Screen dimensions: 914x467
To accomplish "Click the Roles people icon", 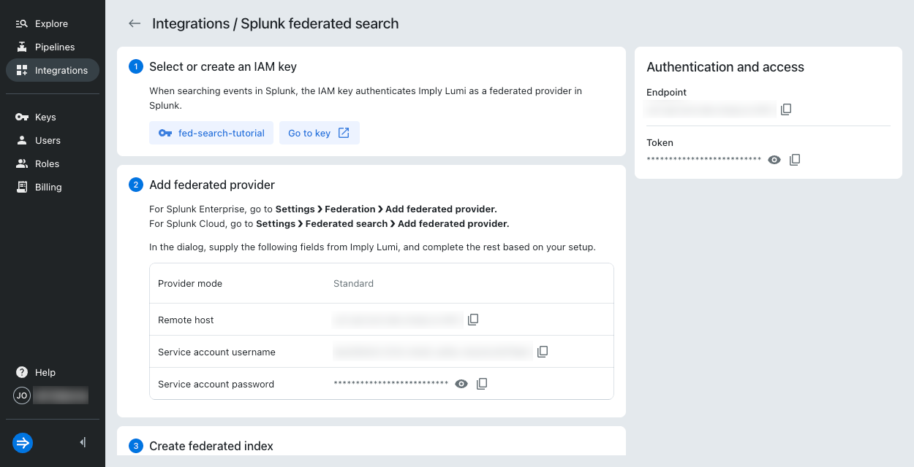I will click(22, 163).
